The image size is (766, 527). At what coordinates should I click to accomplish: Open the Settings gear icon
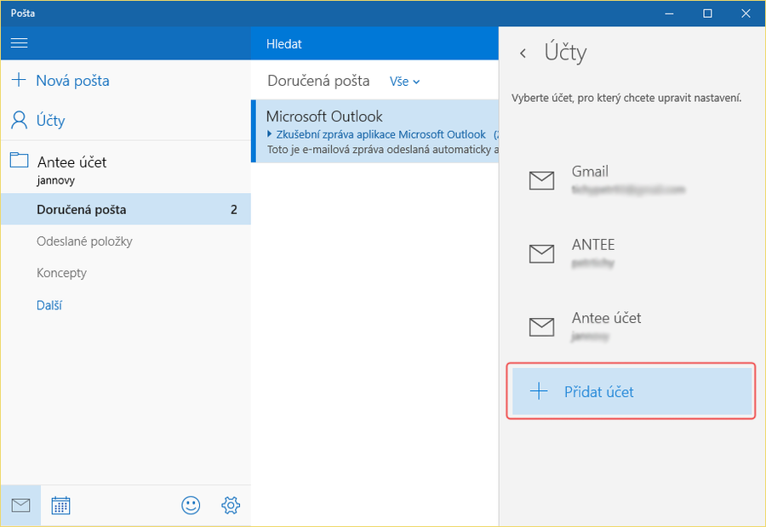[x=230, y=506]
